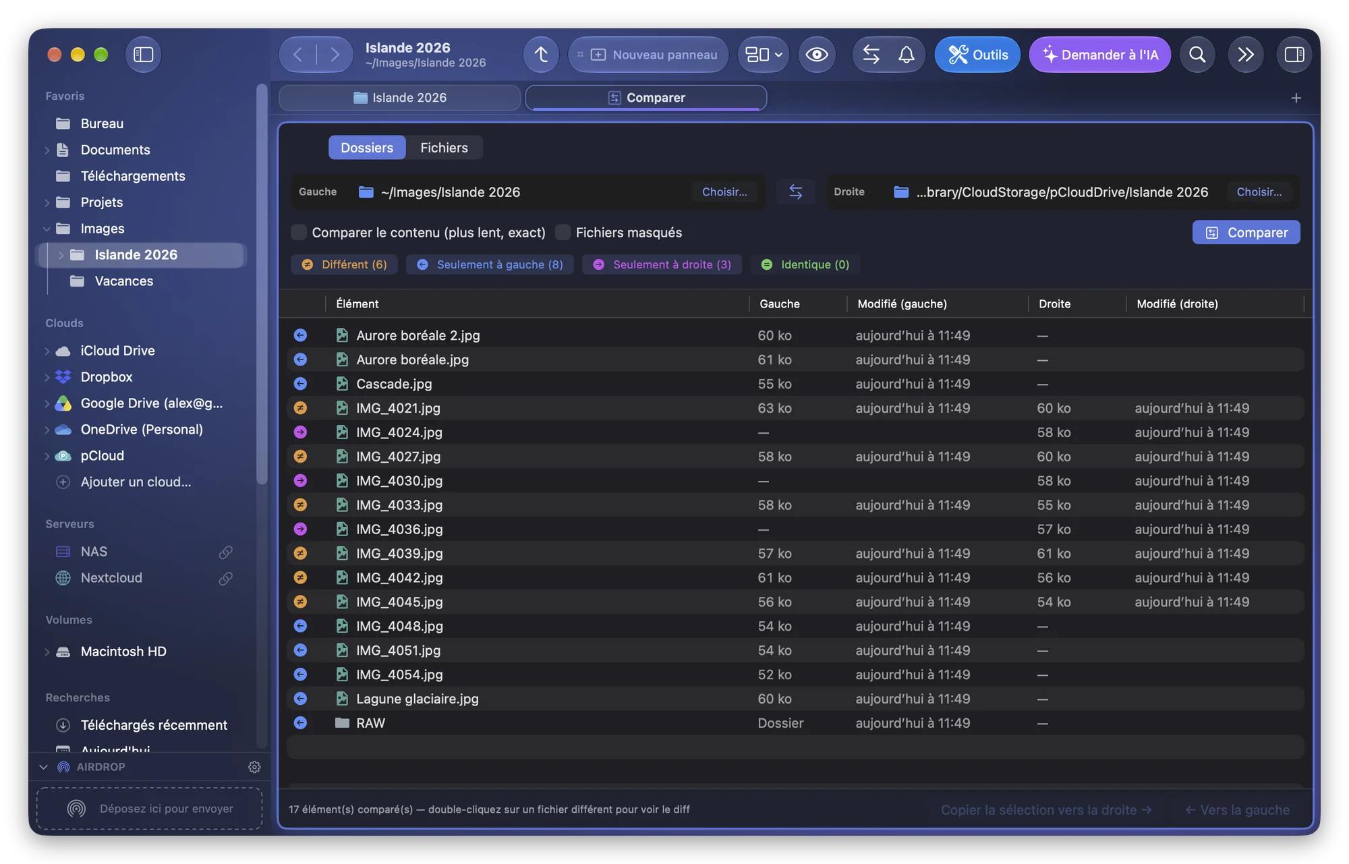Open the panel layout dropdown
Screen dimensions: 1349x864
coord(764,55)
